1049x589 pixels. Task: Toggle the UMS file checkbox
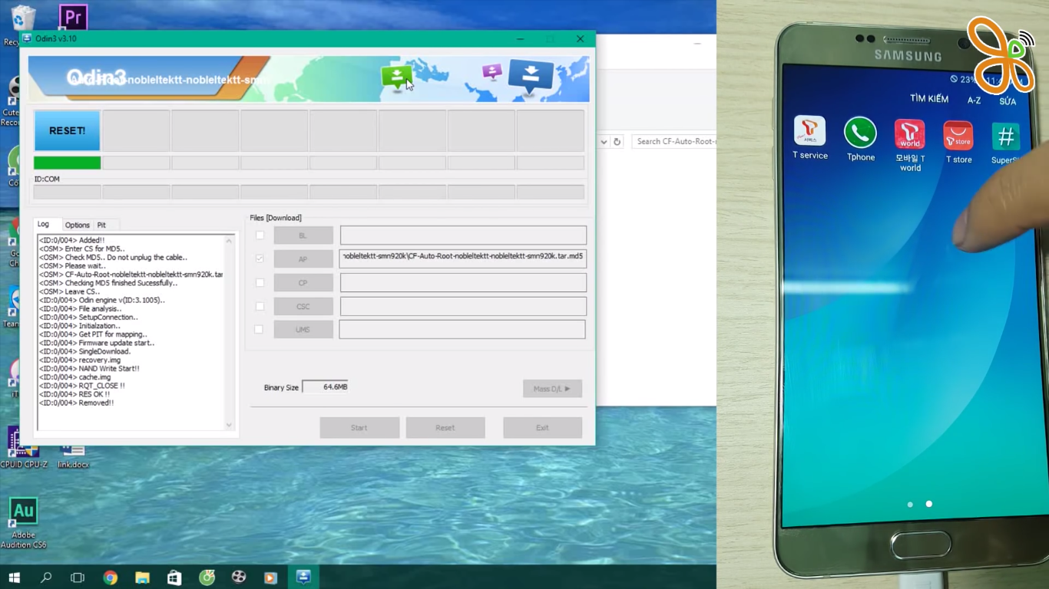tap(259, 329)
